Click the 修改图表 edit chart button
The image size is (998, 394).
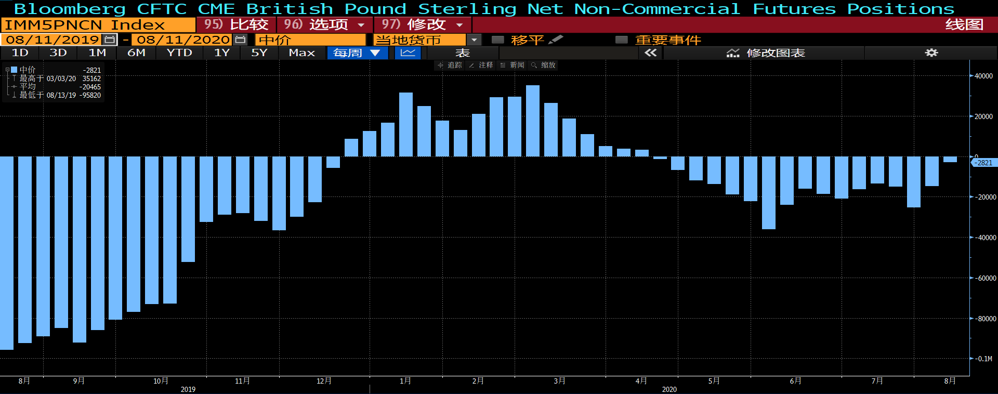point(765,52)
